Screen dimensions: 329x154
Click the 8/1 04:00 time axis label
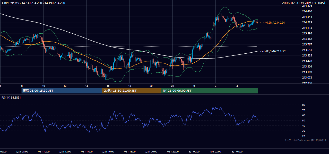(x=237, y=151)
